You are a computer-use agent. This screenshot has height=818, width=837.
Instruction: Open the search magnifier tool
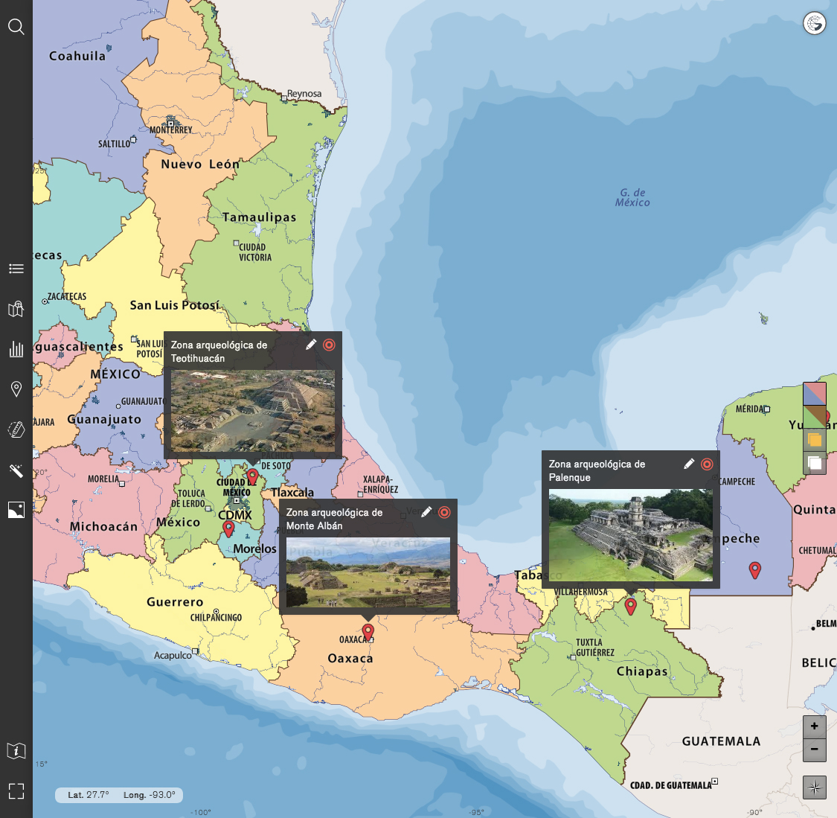(16, 26)
